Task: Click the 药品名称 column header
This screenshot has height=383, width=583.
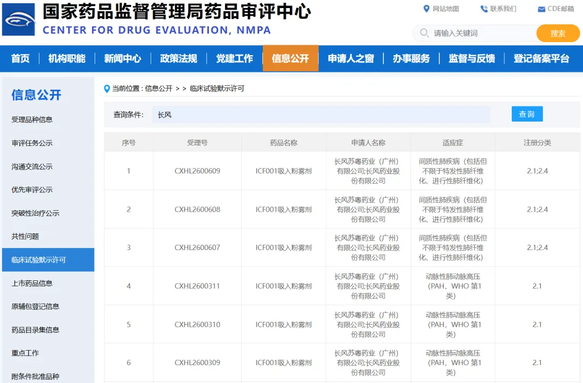Action: pos(284,143)
